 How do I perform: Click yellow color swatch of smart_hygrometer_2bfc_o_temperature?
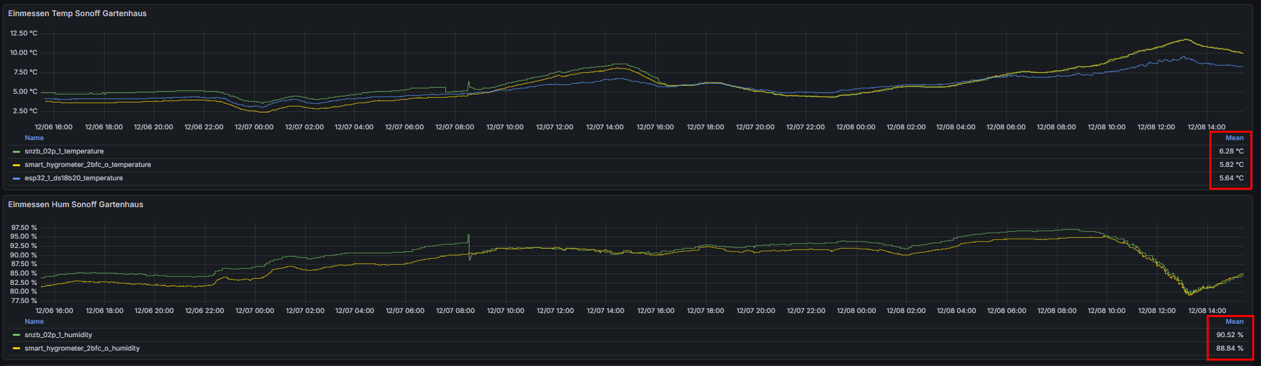click(x=16, y=165)
